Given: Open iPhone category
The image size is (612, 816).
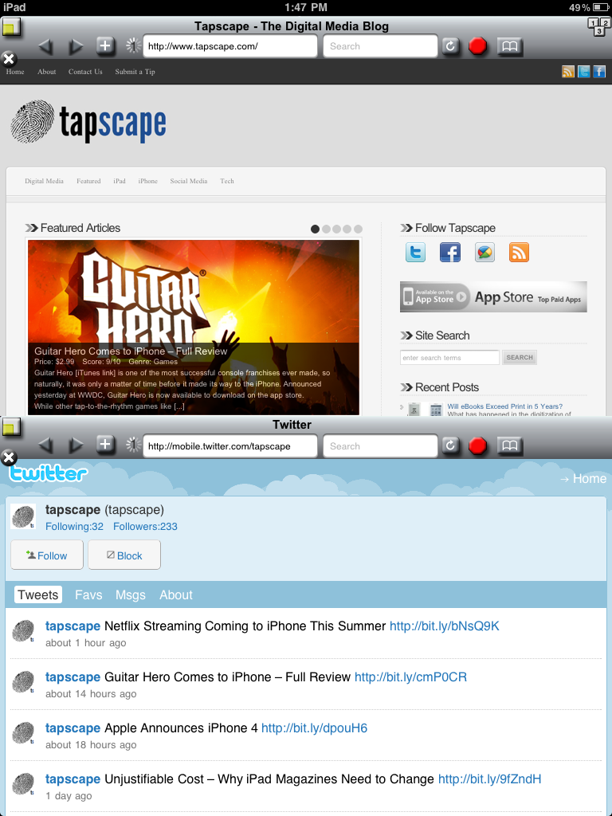Looking at the screenshot, I should [x=147, y=181].
